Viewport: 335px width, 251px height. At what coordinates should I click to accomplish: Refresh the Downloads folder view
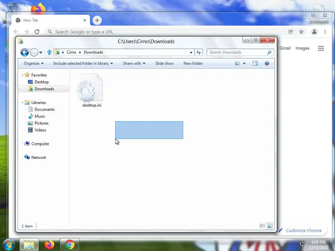pyautogui.click(x=199, y=52)
